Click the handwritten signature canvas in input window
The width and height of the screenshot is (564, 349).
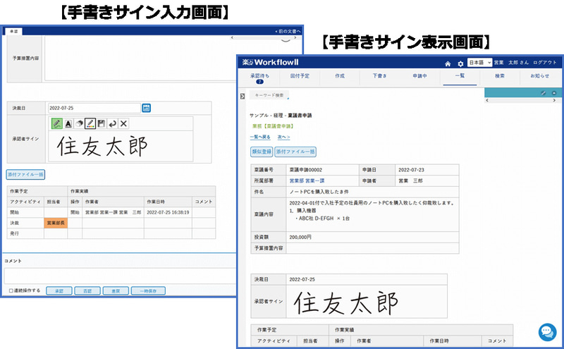pos(121,146)
